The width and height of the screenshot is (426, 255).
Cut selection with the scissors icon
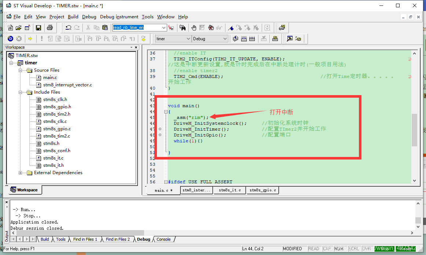[x=88, y=28]
